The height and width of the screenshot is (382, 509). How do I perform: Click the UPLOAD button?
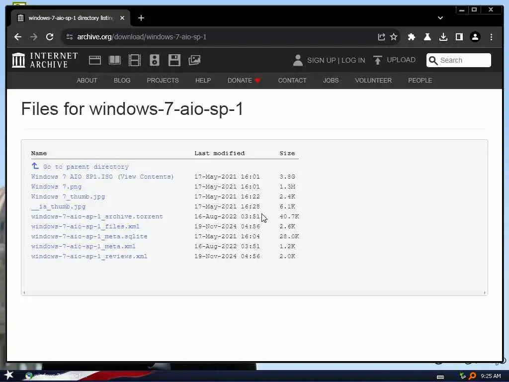click(x=394, y=60)
